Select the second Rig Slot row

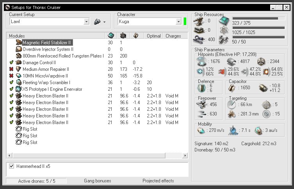pos(97,136)
